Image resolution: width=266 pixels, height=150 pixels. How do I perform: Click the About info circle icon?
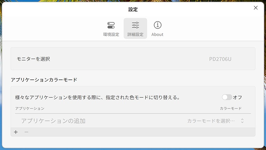pos(157,25)
